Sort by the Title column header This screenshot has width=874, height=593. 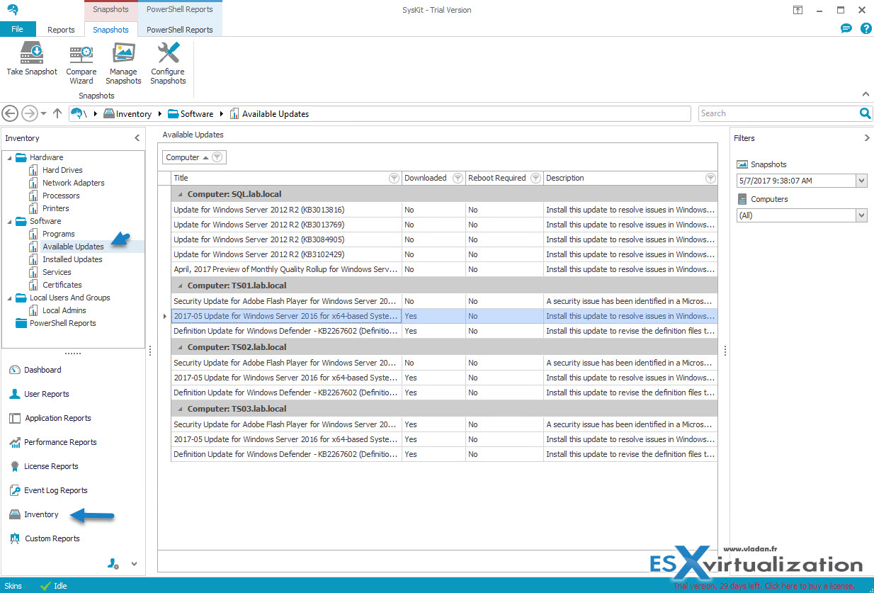280,178
